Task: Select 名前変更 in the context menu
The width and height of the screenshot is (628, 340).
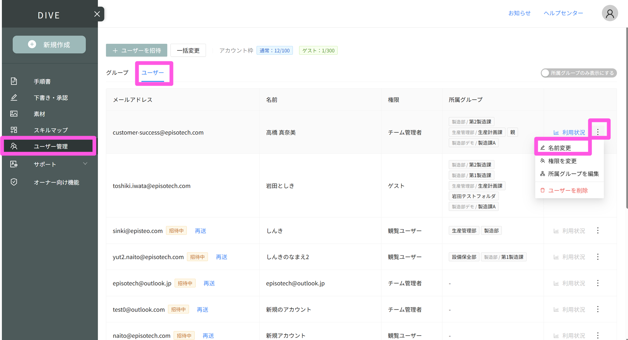Action: 559,148
